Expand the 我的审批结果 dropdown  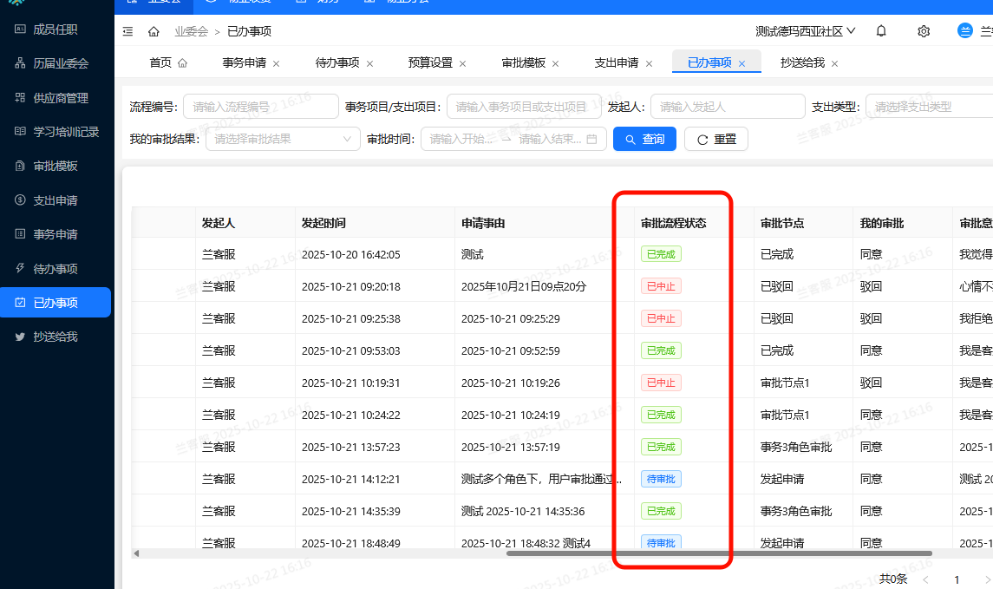tap(282, 138)
